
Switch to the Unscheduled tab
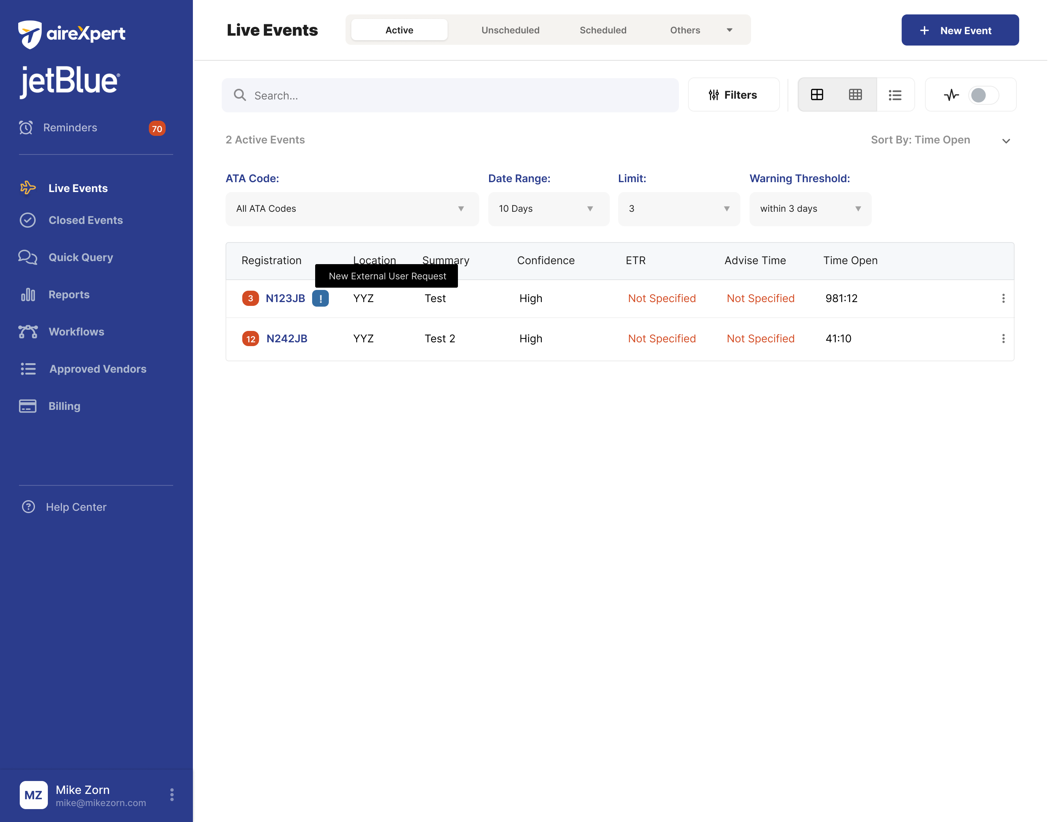click(x=510, y=30)
